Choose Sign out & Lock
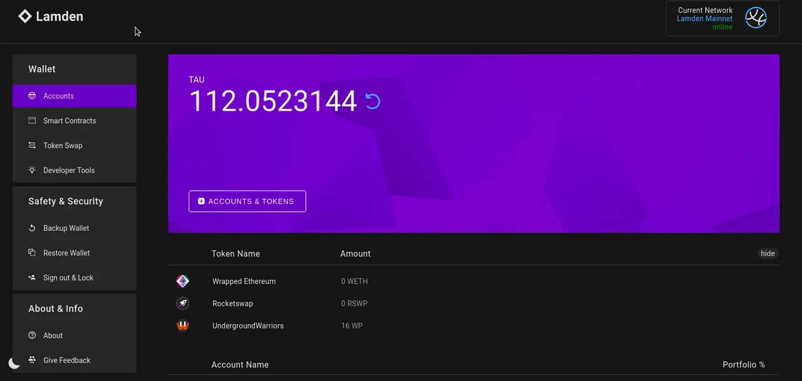 pos(75,278)
